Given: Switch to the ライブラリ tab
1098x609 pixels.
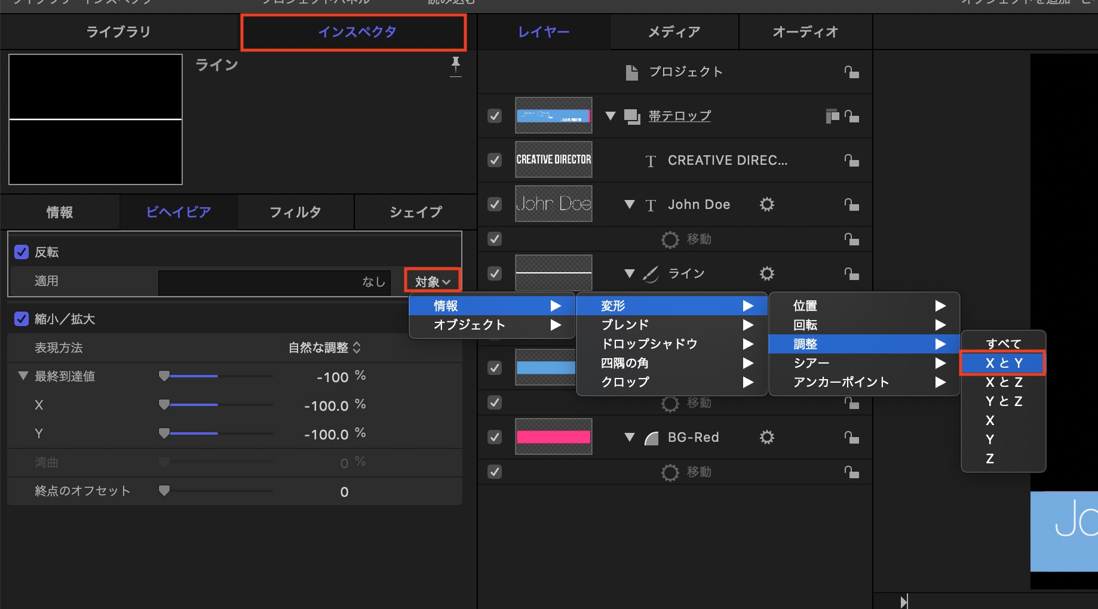Looking at the screenshot, I should pyautogui.click(x=119, y=32).
